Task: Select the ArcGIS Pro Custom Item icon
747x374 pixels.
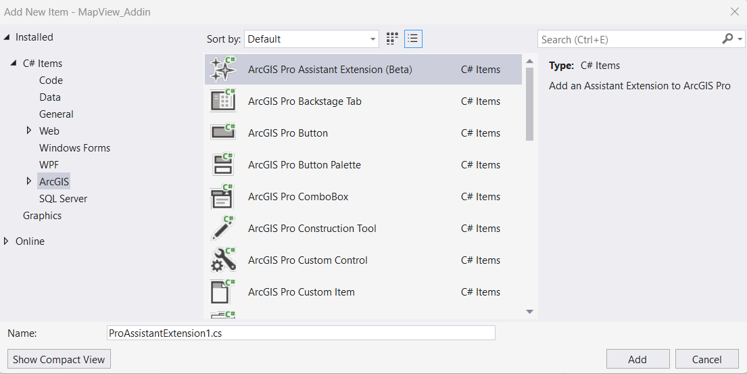Action: pyautogui.click(x=223, y=291)
